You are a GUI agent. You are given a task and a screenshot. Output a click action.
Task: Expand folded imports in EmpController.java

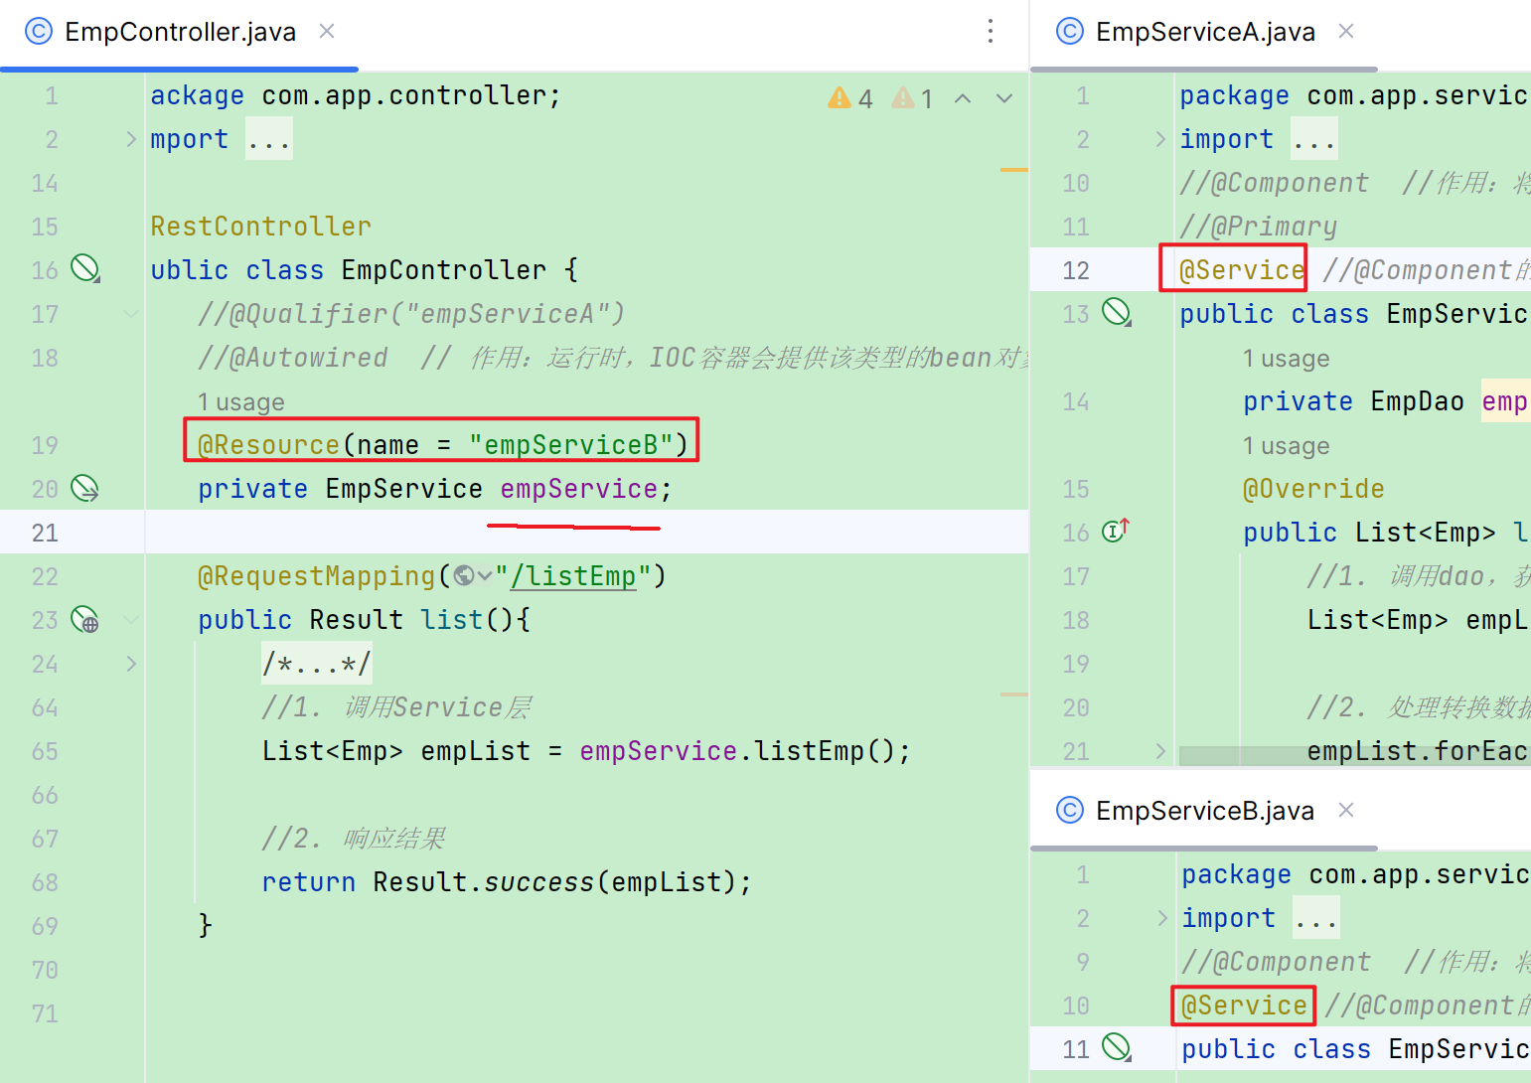pos(131,139)
